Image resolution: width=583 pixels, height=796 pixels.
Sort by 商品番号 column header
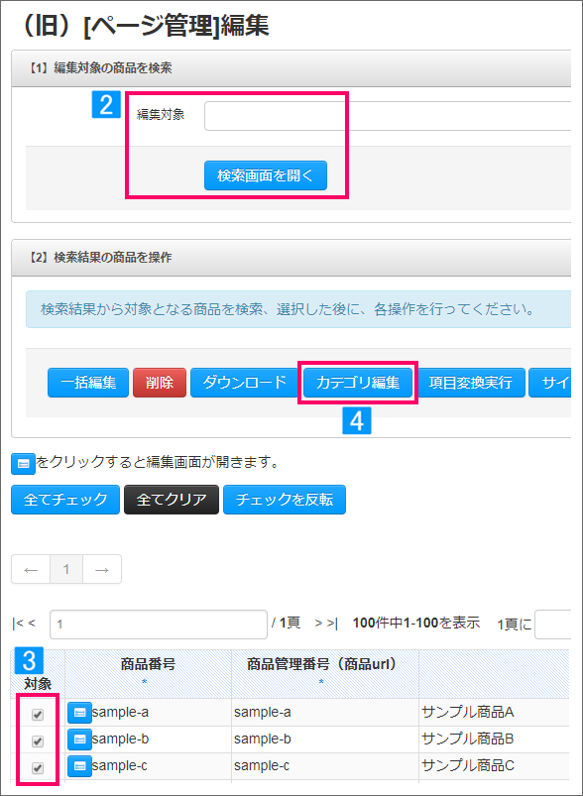tap(148, 664)
